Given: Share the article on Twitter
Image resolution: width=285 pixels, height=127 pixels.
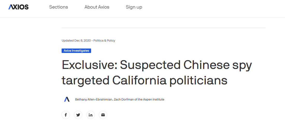Looking at the screenshot, I should [78, 115].
